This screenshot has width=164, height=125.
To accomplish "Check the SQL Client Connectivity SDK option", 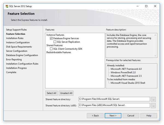I will 51,49.
